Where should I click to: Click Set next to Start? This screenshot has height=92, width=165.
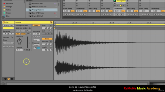point(51,25)
